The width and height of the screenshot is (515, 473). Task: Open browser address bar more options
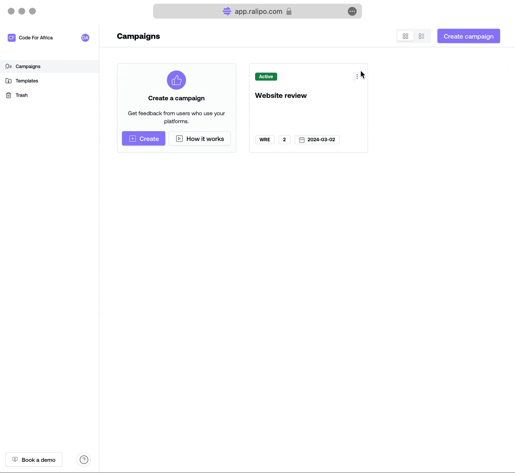[x=352, y=11]
